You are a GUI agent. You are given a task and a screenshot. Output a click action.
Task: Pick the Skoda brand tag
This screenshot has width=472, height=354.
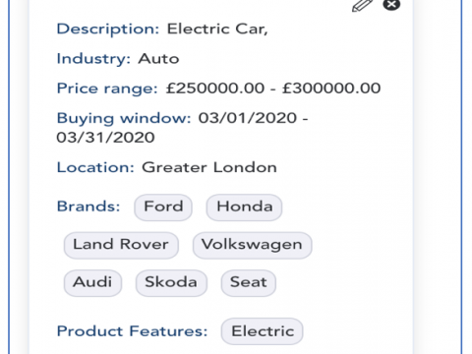coord(171,282)
